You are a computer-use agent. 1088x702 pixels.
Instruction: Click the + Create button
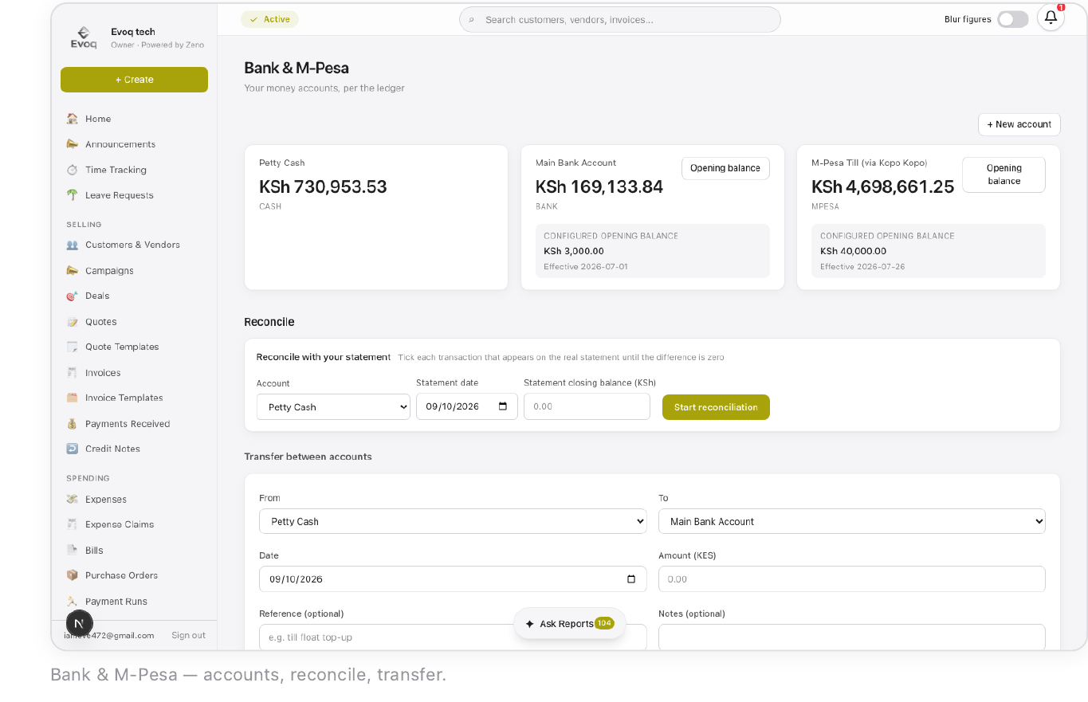[x=134, y=80]
